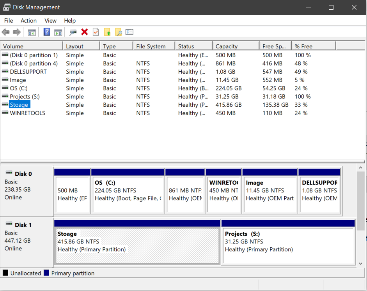Image resolution: width=367 pixels, height=291 pixels.
Task: Click the '31.18 GB' free space cell
Action: click(274, 97)
